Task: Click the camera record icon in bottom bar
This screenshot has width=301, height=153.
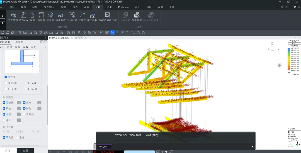Action: pyautogui.click(x=164, y=152)
